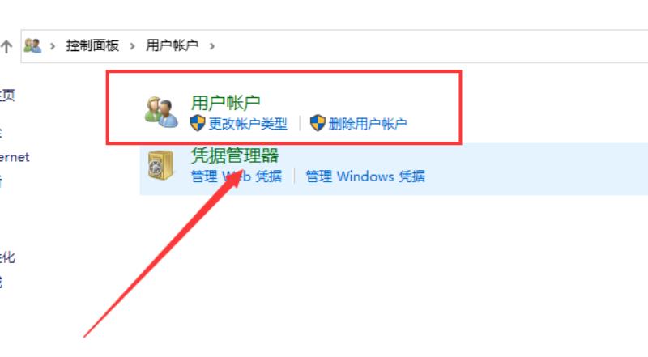This screenshot has width=648, height=357.
Task: Expand the chevron after 用户帐户 breadcrumb
Action: pyautogui.click(x=212, y=46)
